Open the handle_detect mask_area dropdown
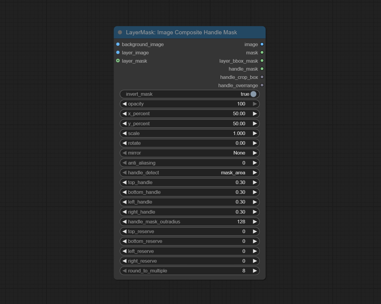 tap(190, 173)
